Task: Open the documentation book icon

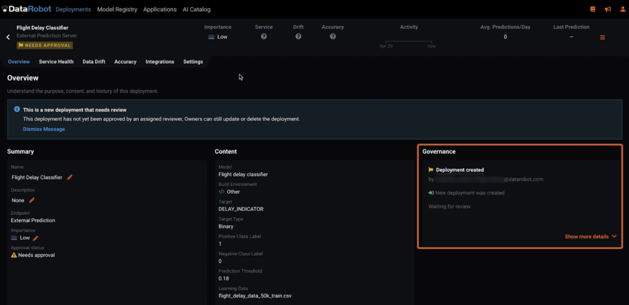Action: pyautogui.click(x=593, y=9)
